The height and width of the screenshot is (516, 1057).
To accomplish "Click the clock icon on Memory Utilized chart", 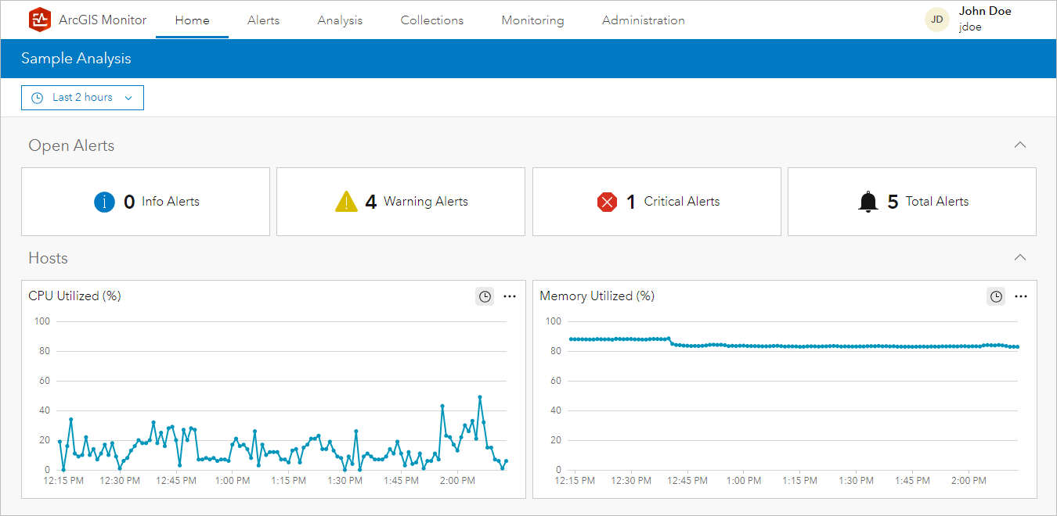I will (x=996, y=296).
